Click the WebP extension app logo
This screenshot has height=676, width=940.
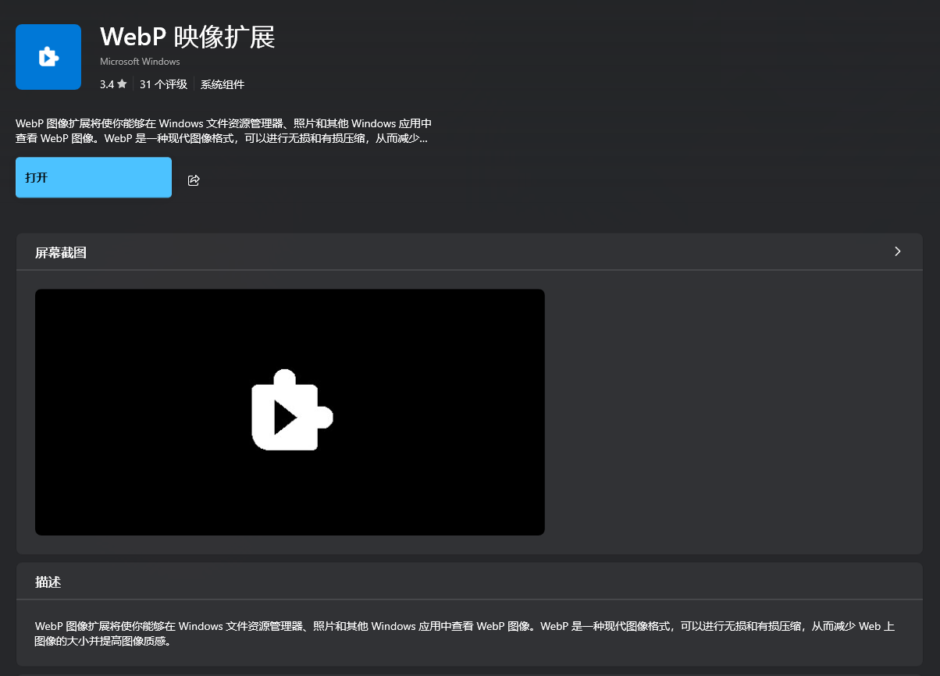click(x=48, y=57)
